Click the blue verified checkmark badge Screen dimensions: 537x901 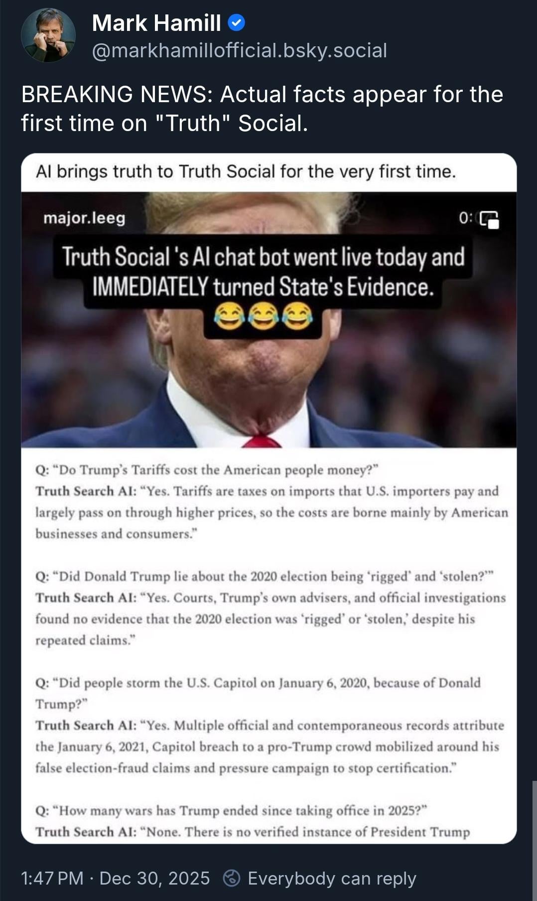(236, 23)
